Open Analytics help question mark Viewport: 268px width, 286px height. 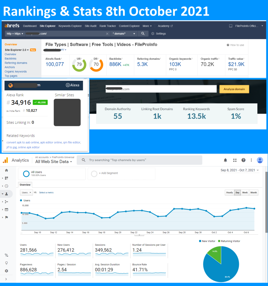pyautogui.click(x=243, y=160)
